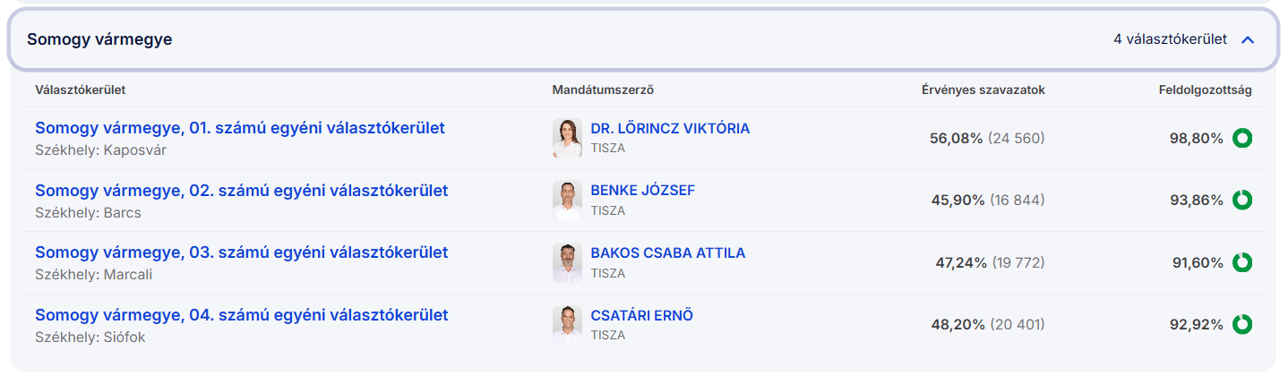Click the 91,60% progress ring icon
The image size is (1288, 376).
(1242, 262)
